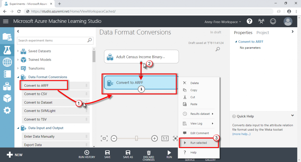Click the zoom out minus button

click(114, 138)
